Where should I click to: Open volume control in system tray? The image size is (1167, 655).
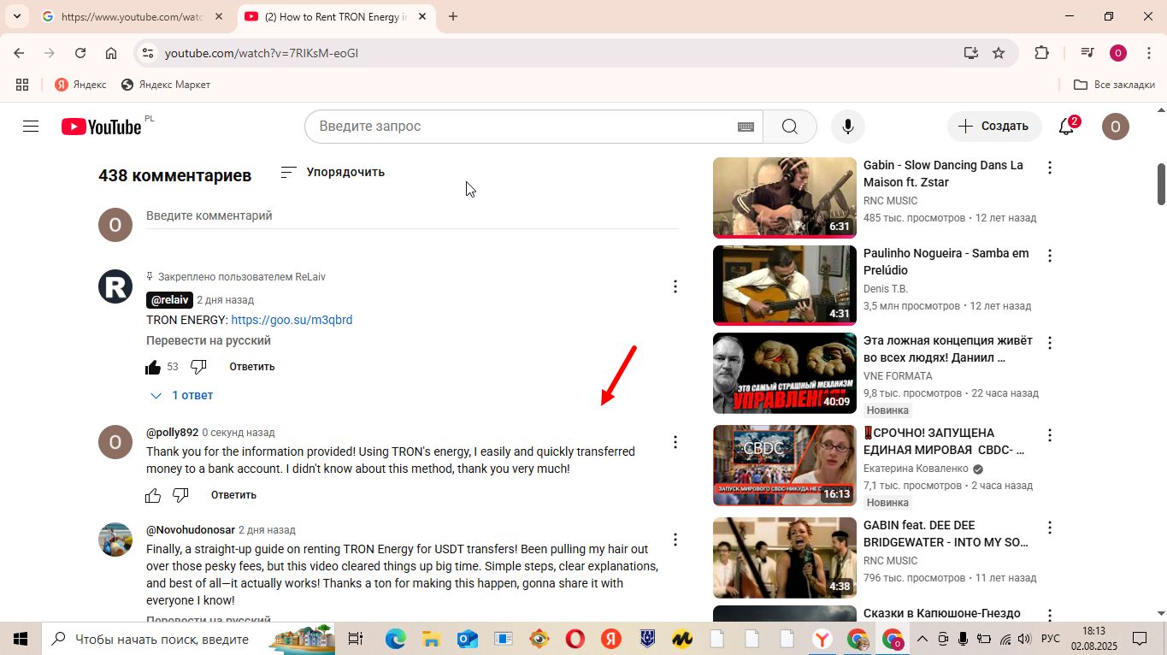(x=1024, y=639)
